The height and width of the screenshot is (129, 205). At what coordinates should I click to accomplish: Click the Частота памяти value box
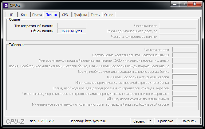[x=184, y=49]
